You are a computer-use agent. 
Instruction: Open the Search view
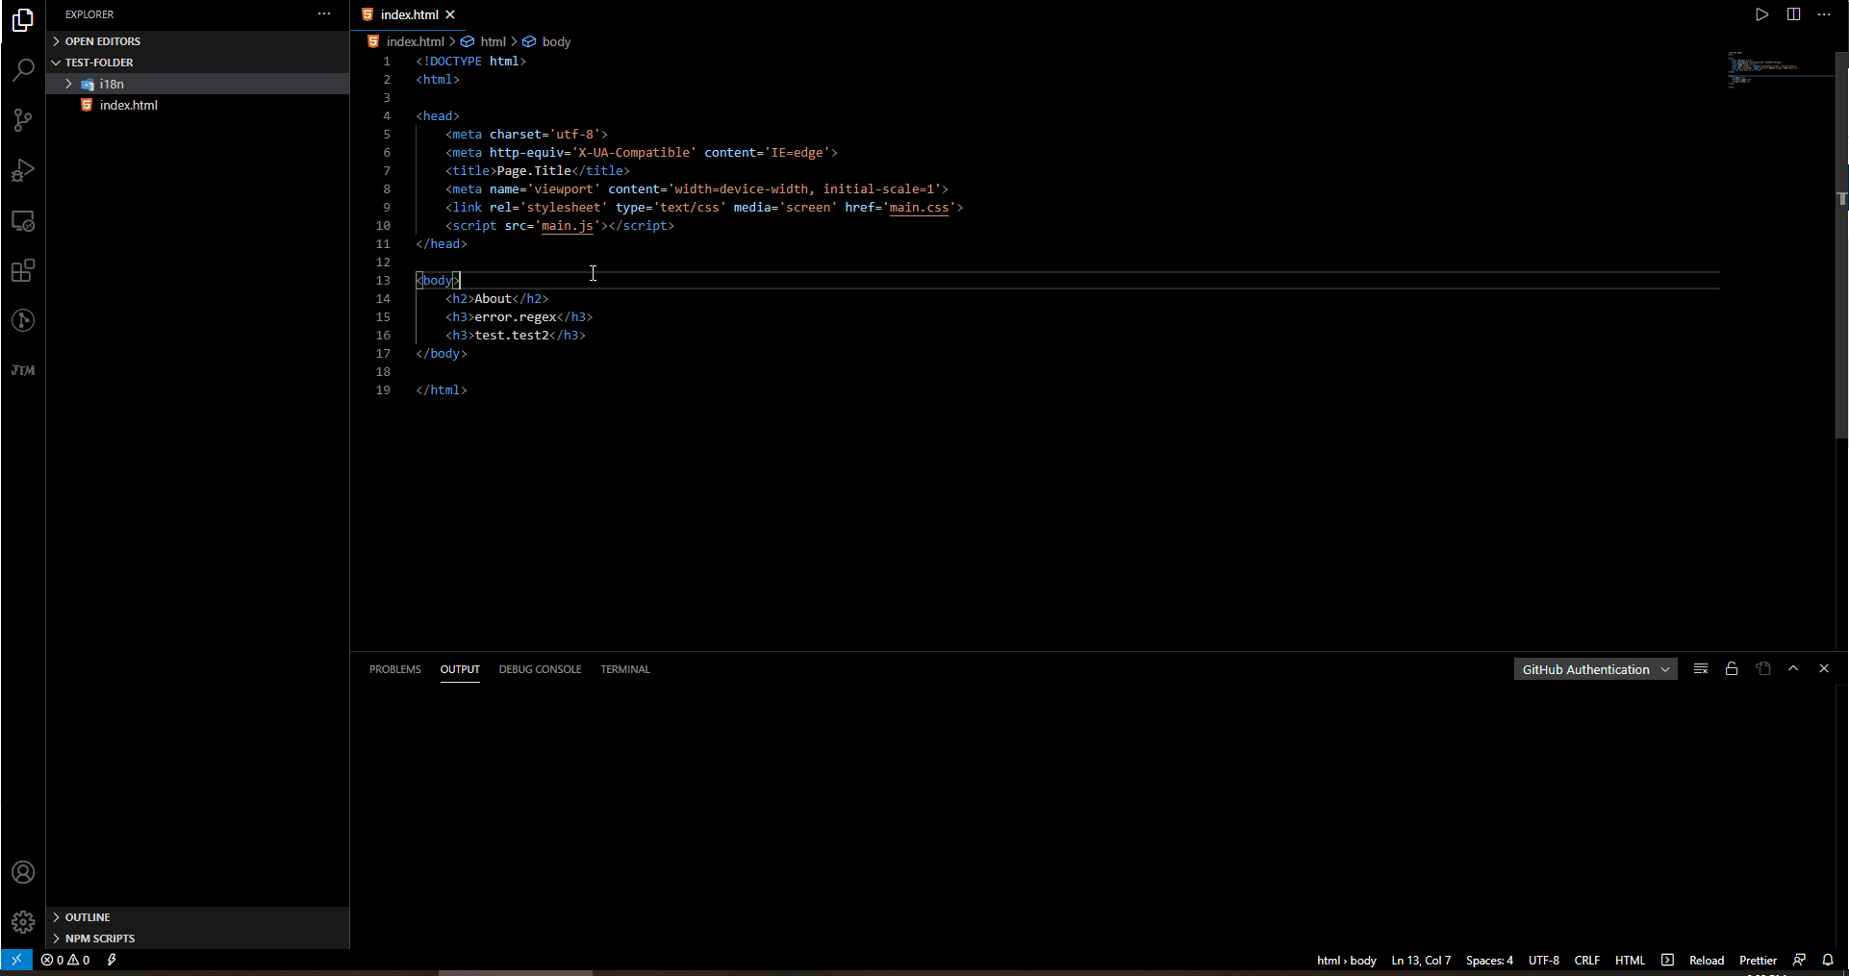[x=23, y=70]
